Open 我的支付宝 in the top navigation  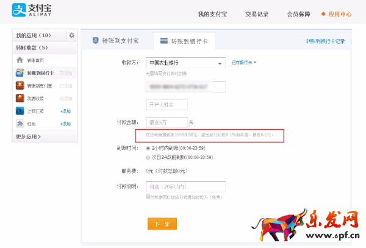(x=212, y=14)
